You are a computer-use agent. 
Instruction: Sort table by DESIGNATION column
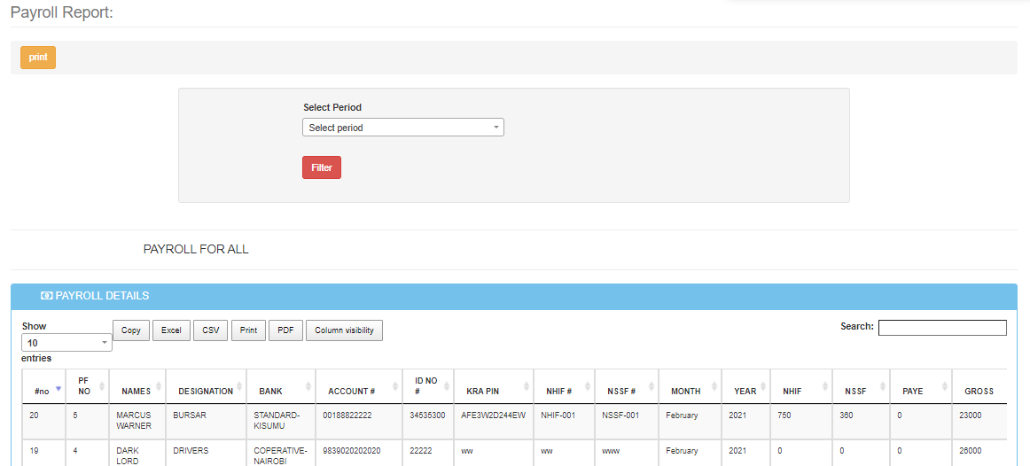pyautogui.click(x=206, y=391)
